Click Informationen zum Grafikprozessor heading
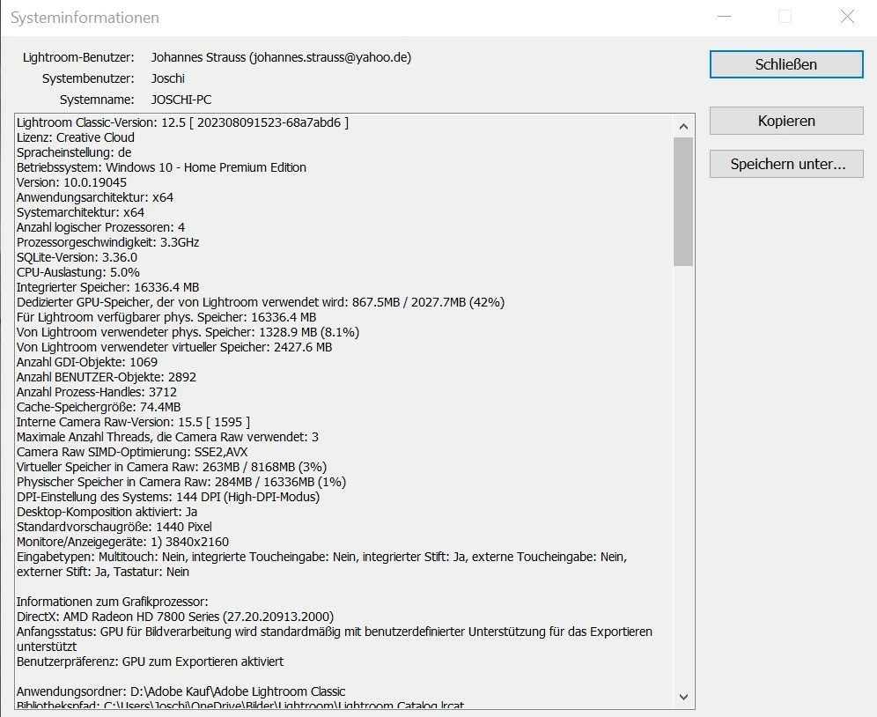 113,602
